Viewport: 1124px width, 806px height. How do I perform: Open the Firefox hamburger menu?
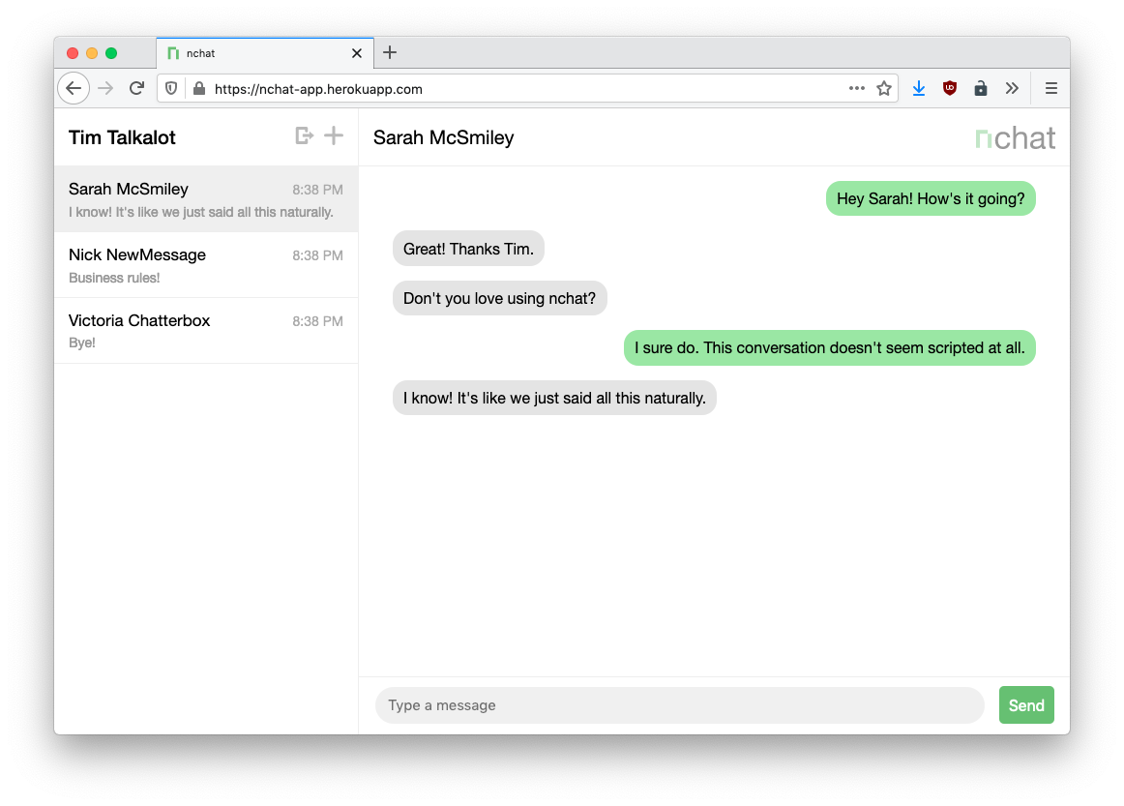1050,88
